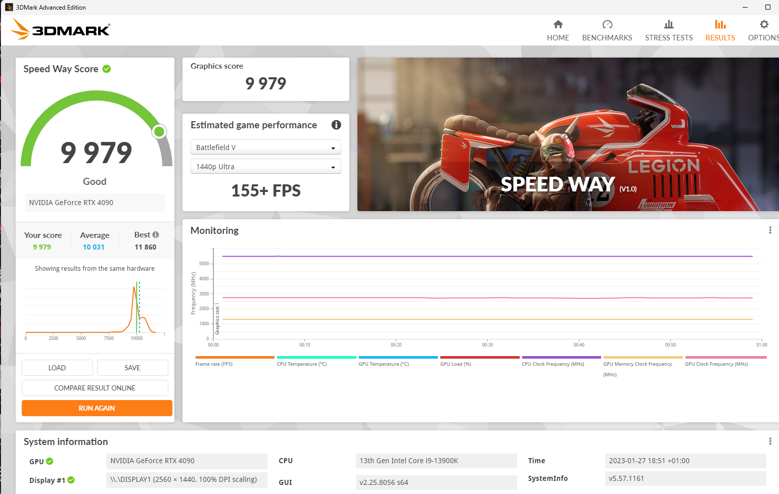Open the info icon for Estimated game performance
Image resolution: width=779 pixels, height=494 pixels.
coord(336,125)
